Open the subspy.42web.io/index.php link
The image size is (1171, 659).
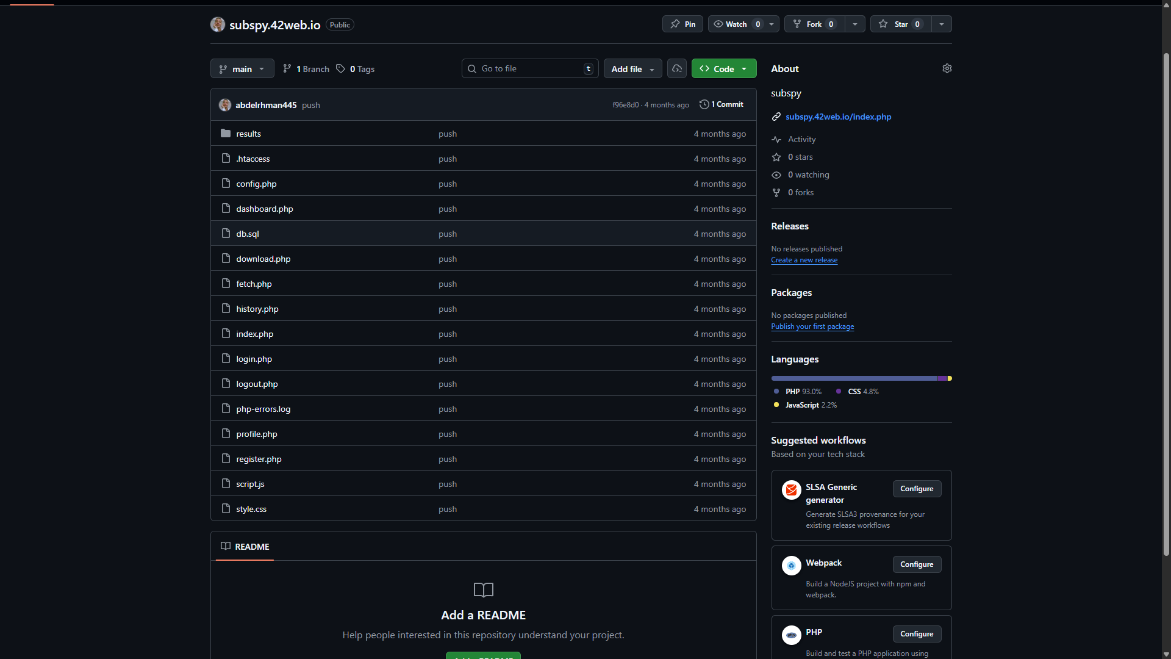click(838, 117)
